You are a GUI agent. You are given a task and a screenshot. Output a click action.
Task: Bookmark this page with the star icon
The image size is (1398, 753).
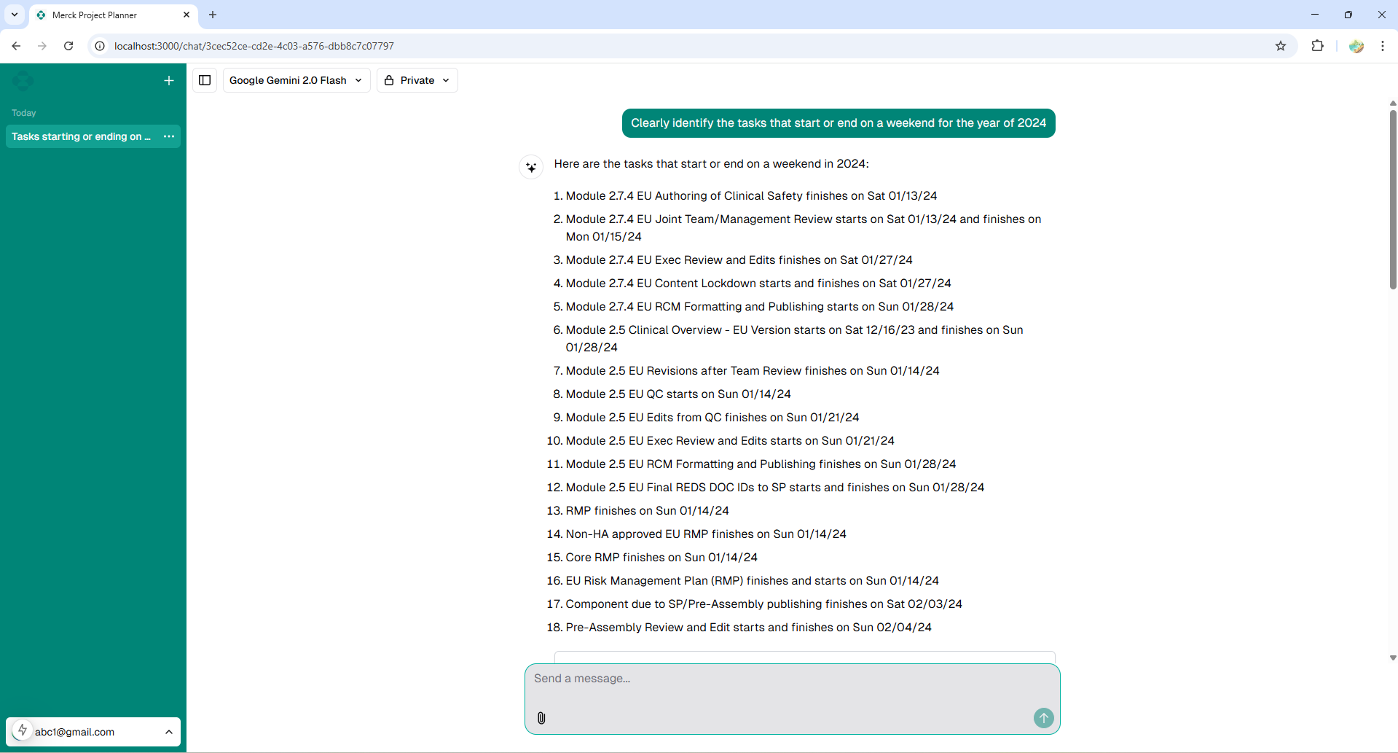(x=1281, y=46)
